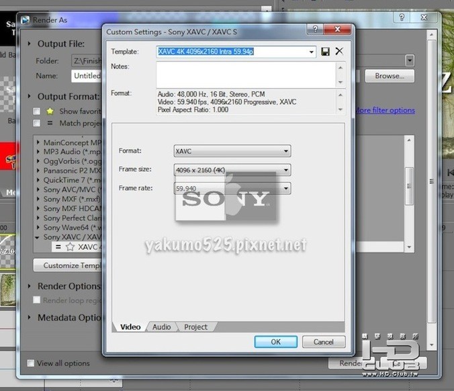Open the Format XAVC dropdown
Image resolution: width=454 pixels, height=391 pixels.
click(286, 151)
